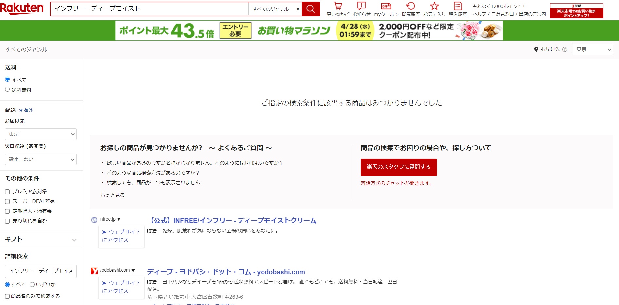Image resolution: width=619 pixels, height=305 pixels.
Task: Click the help icon beside お届け先
Action: click(565, 49)
